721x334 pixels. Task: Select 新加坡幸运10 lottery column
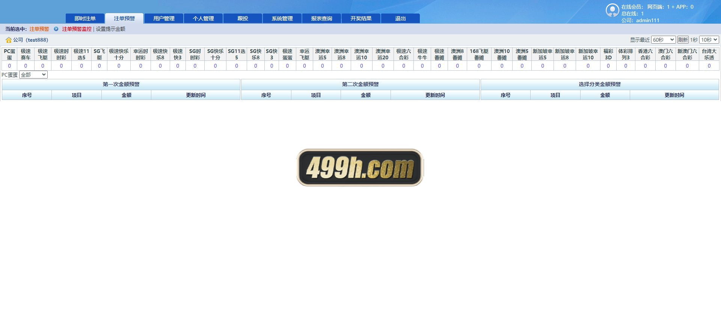click(588, 54)
